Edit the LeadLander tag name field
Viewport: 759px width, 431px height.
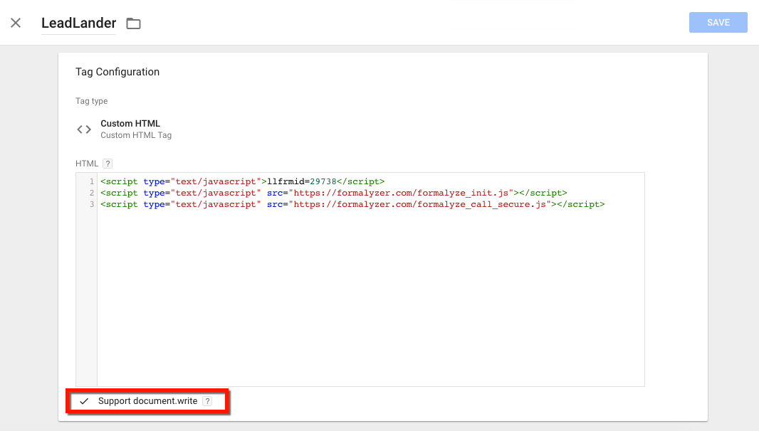(x=78, y=23)
